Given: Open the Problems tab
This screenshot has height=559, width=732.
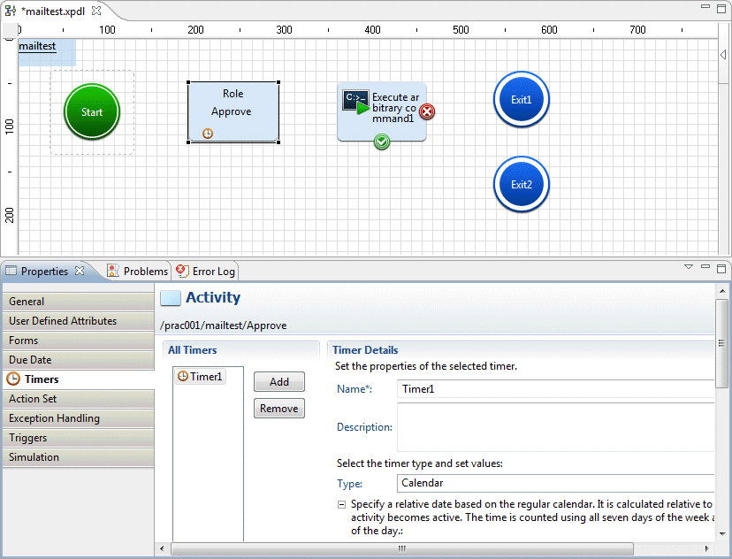Looking at the screenshot, I should [x=137, y=272].
